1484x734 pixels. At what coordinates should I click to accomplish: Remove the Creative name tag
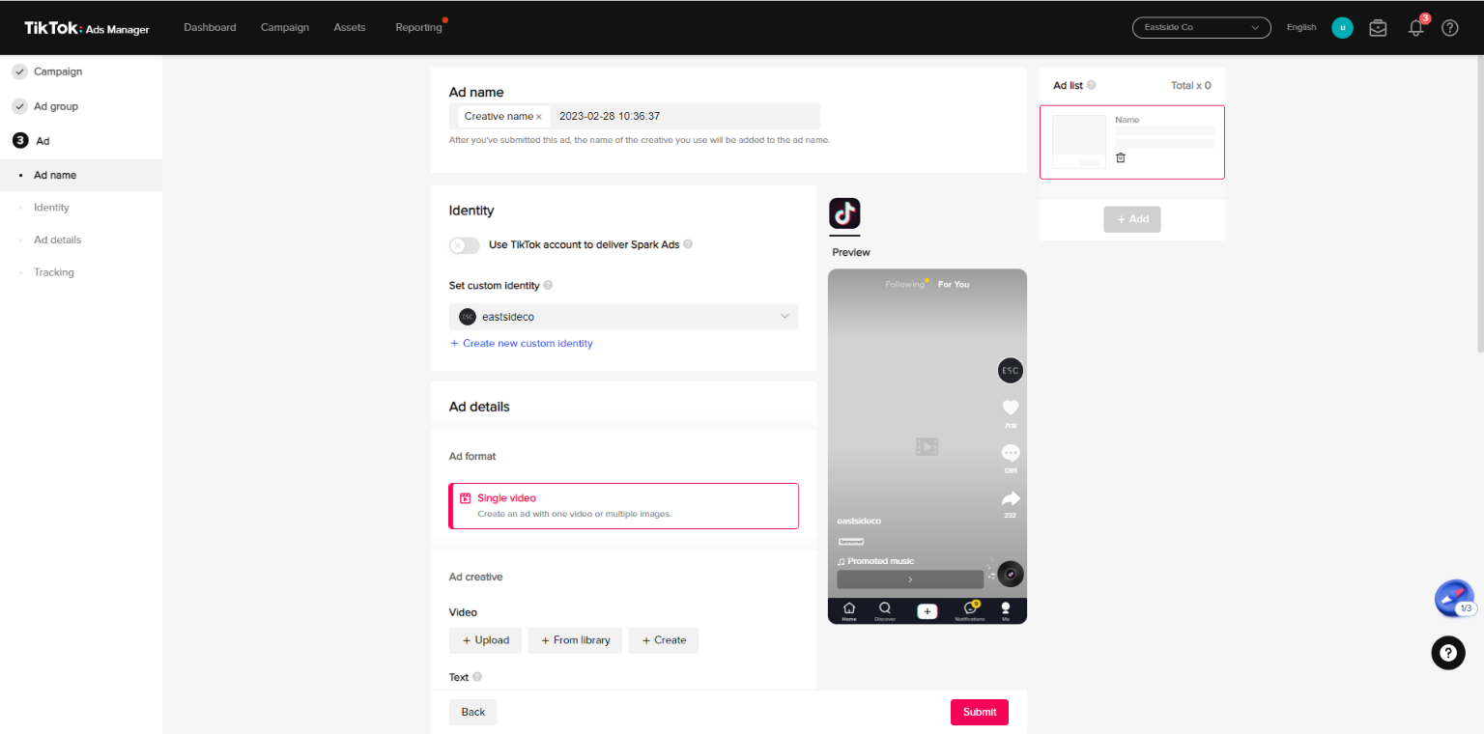539,117
